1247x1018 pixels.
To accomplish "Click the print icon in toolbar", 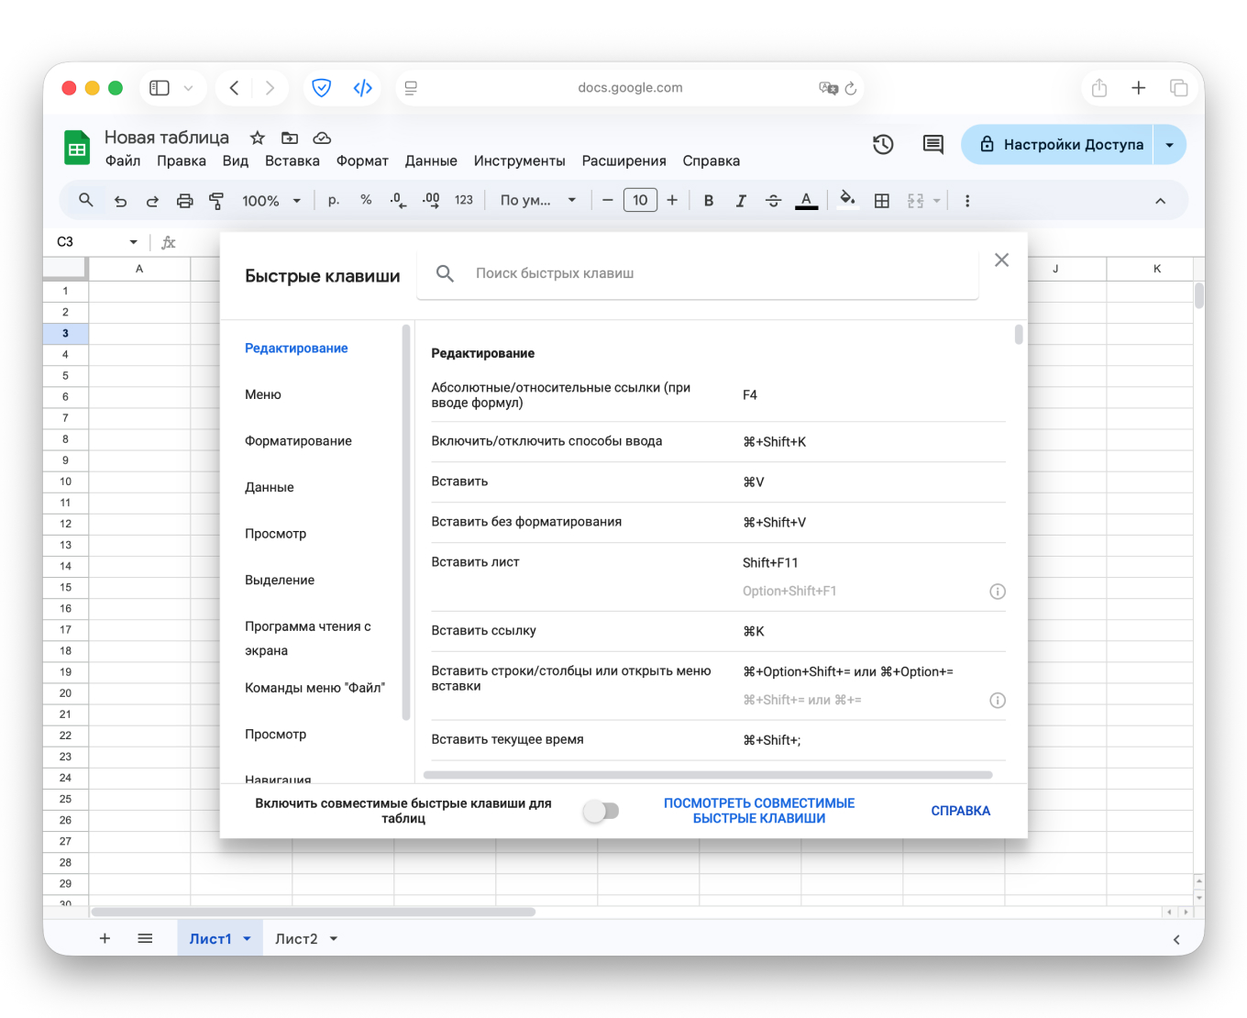I will pos(184,201).
